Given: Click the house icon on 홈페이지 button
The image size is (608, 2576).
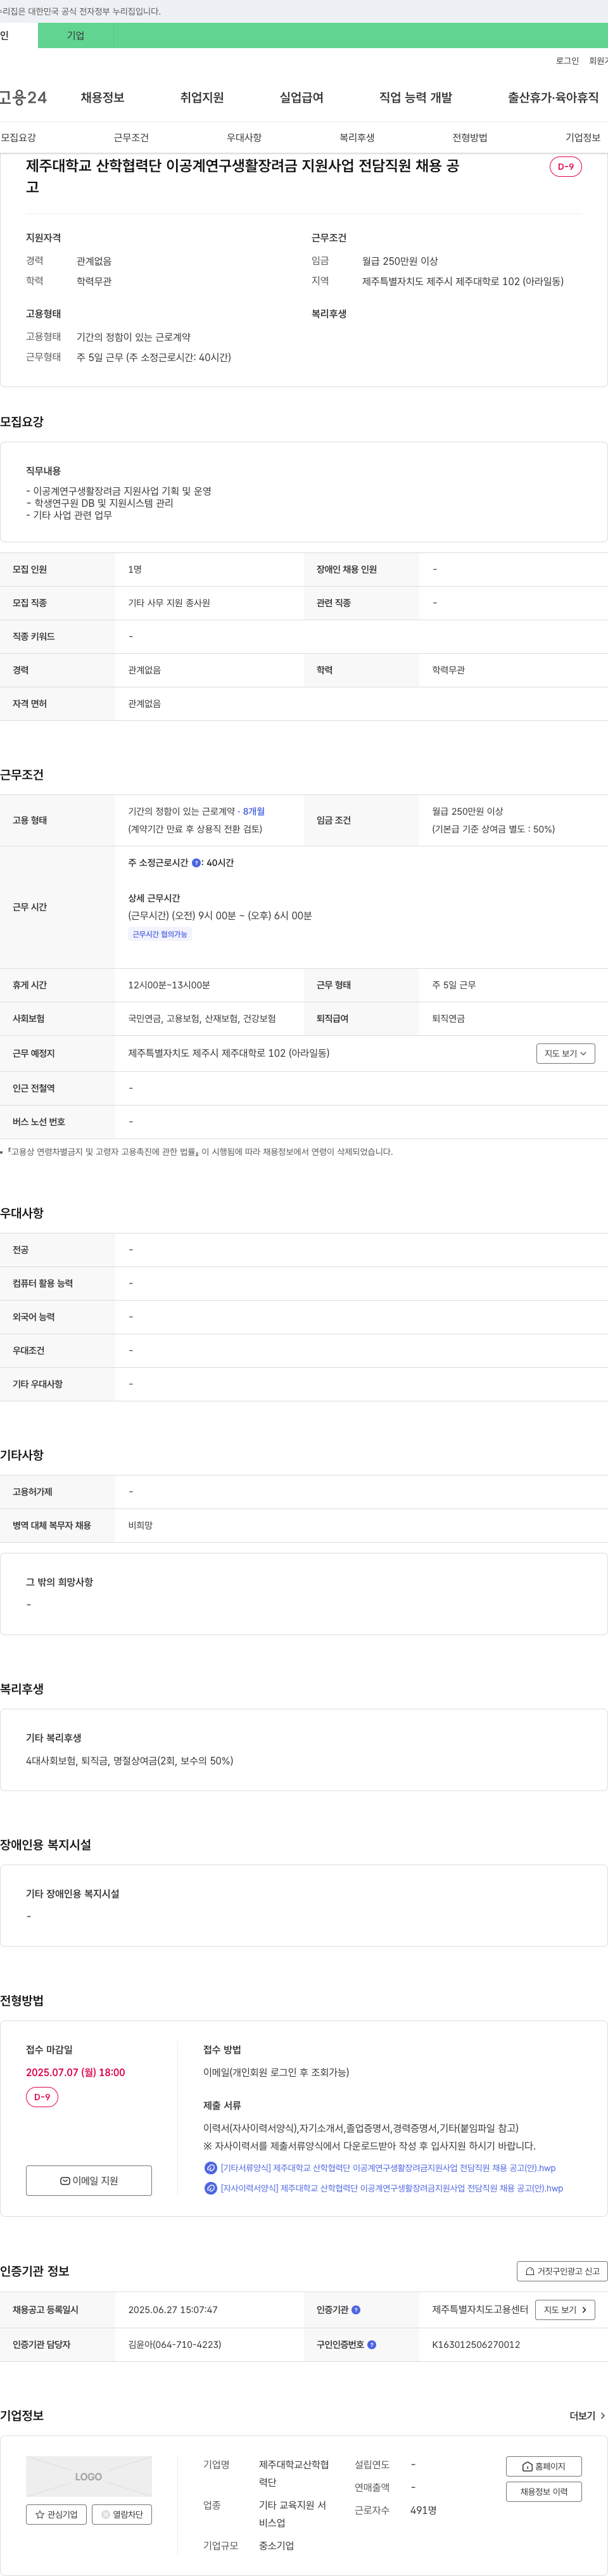Looking at the screenshot, I should point(527,2466).
